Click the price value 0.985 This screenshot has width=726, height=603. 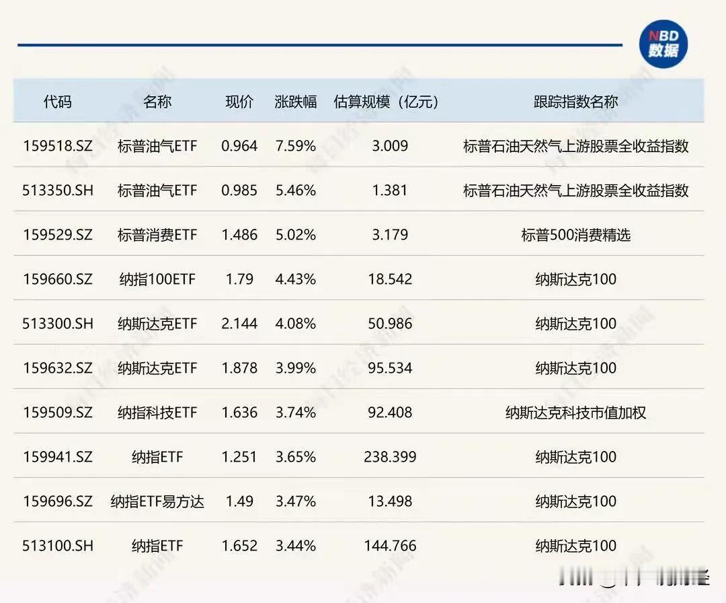pos(239,190)
